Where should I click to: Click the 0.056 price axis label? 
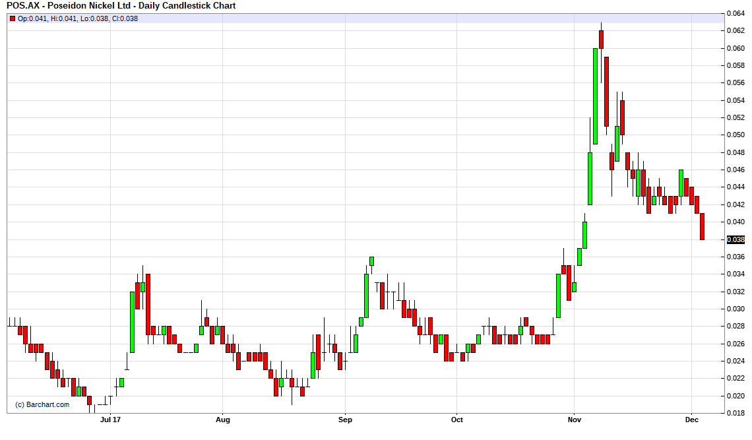tap(736, 83)
